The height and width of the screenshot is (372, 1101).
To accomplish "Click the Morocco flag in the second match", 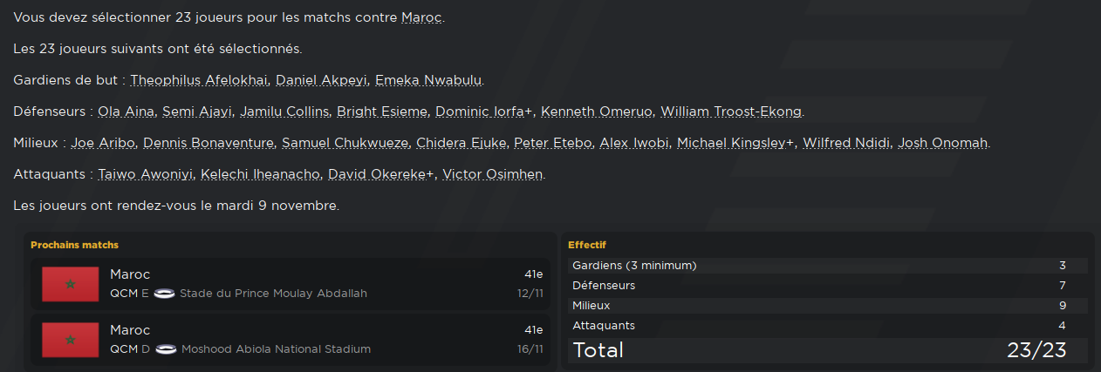I will [x=71, y=340].
